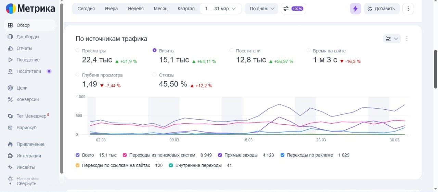Click the Привлечение flame icon
The image size is (438, 192).
point(10,144)
